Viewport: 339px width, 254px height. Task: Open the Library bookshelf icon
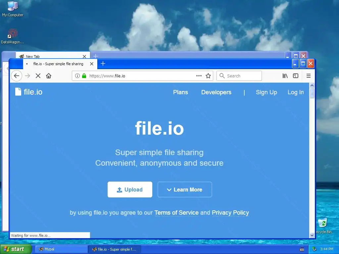tap(285, 76)
